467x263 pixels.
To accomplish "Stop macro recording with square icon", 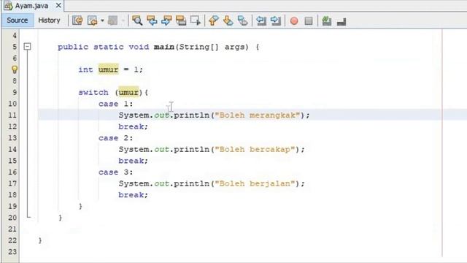I will tap(309, 21).
